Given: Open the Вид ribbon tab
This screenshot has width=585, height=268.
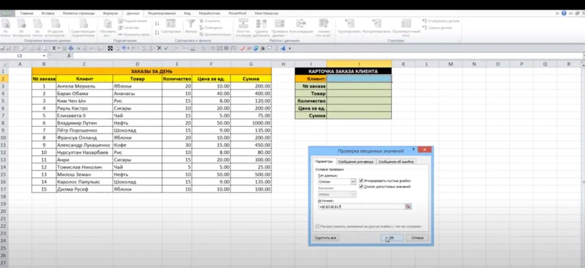Looking at the screenshot, I should click(188, 13).
